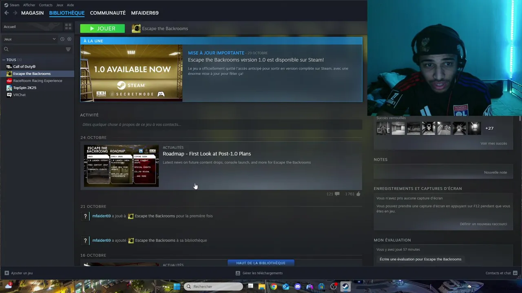Viewport: 522px width, 293px height.
Task: Click Définir un nouveau raccourci link
Action: coord(483,224)
